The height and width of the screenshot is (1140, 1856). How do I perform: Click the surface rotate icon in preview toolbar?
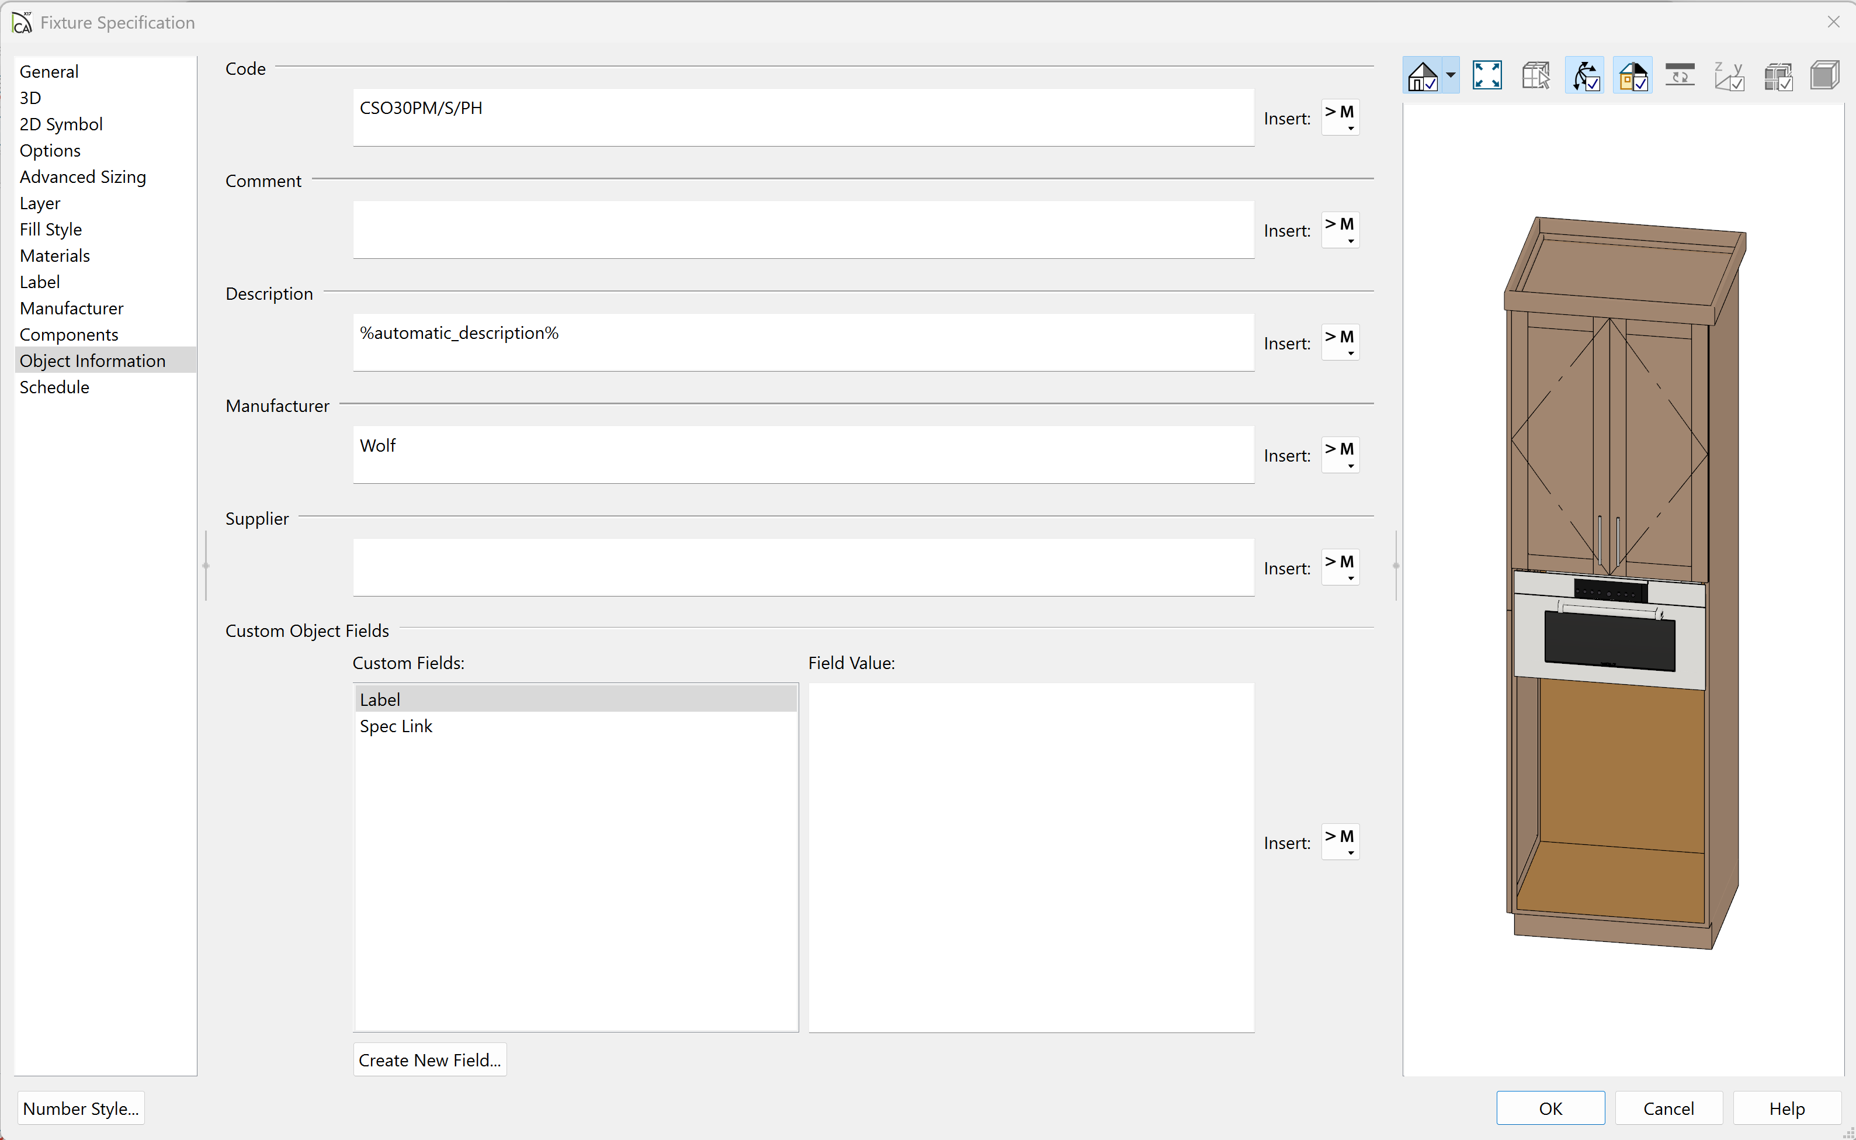1680,75
